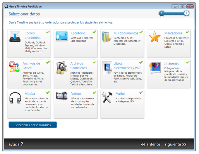Click 'Archivos comprimidos e imágenes ISO' description

pyautogui.click(x=128, y=100)
